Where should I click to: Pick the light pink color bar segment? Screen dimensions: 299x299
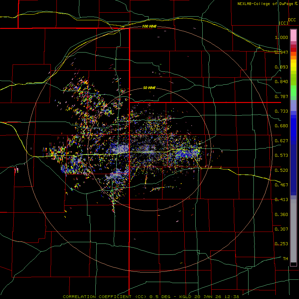tap(293, 35)
